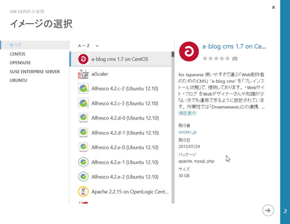Click Alfresco 4.2.e-1 icon

click(83, 162)
